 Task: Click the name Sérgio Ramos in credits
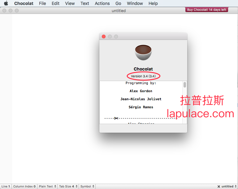pos(141,107)
